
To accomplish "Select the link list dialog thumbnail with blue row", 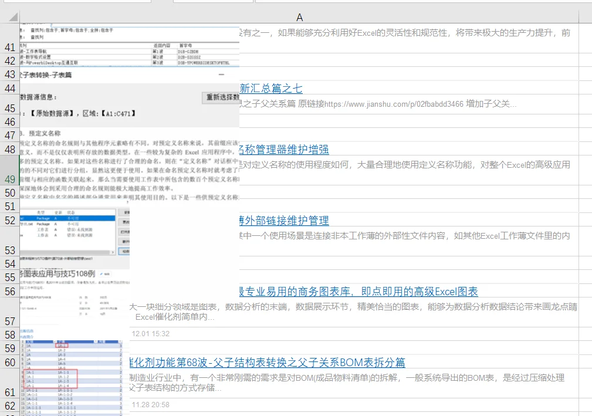I will point(75,234).
